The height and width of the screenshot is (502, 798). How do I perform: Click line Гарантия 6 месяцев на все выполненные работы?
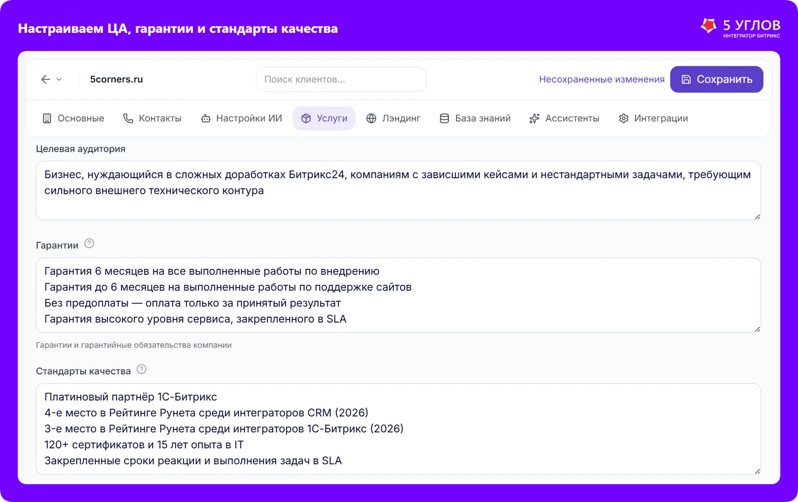[212, 271]
